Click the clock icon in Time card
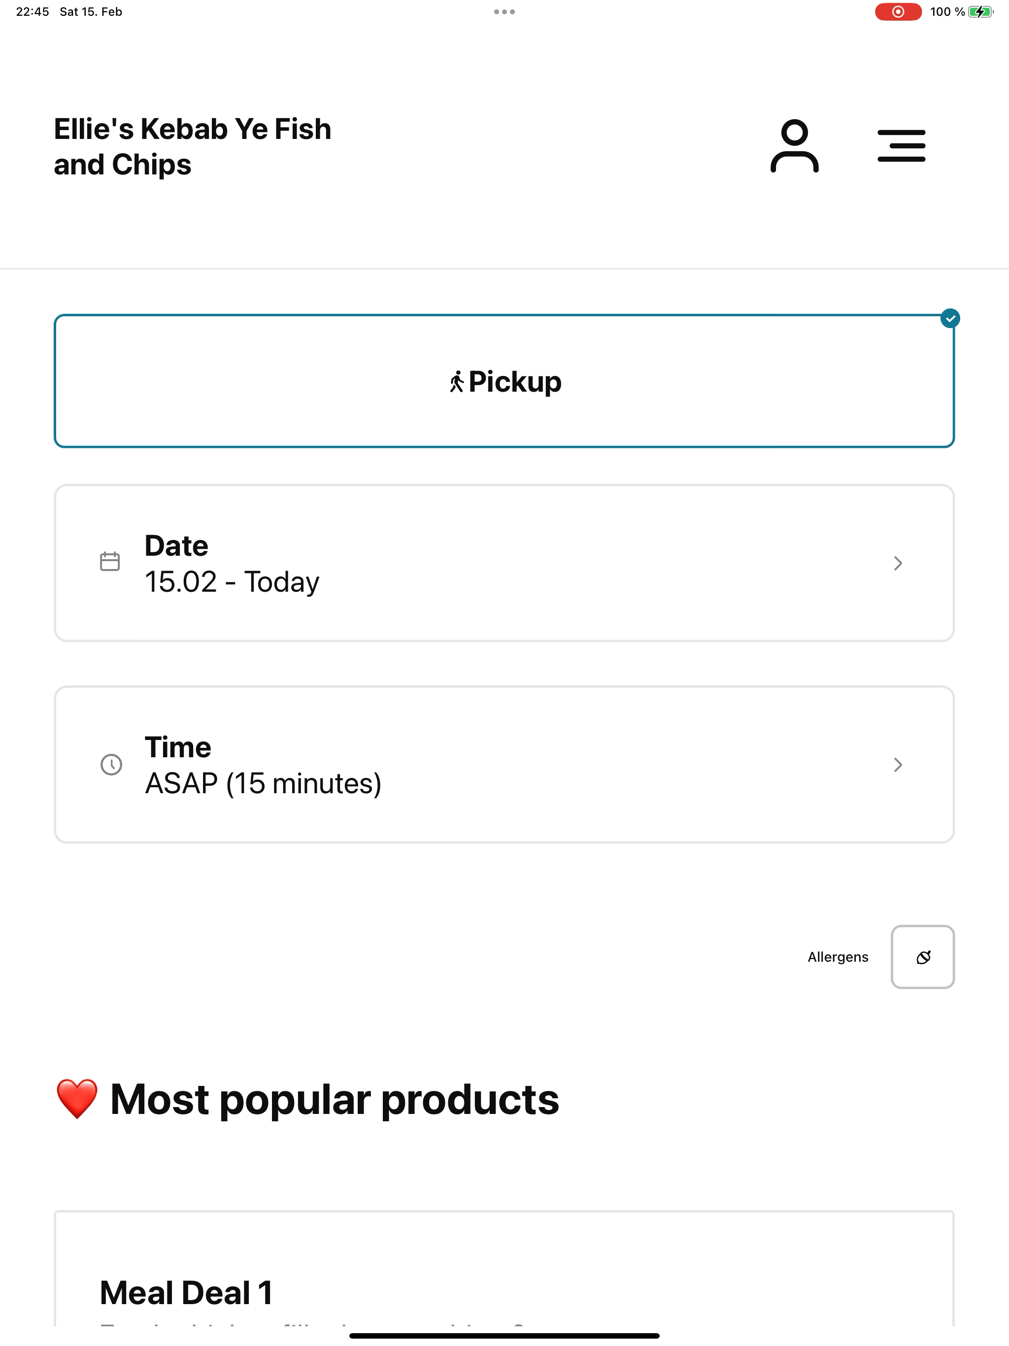This screenshot has width=1009, height=1346. (111, 764)
